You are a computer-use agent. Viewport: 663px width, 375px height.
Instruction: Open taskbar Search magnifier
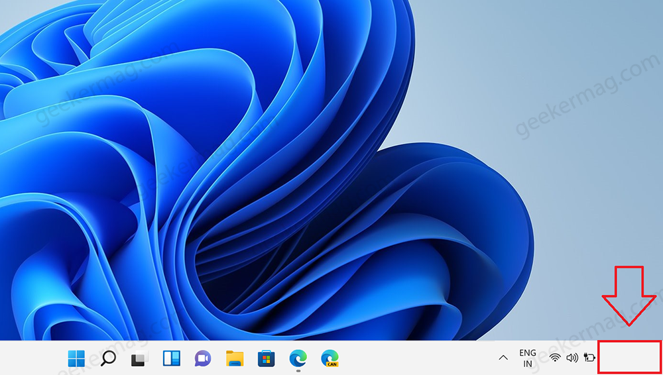click(108, 358)
